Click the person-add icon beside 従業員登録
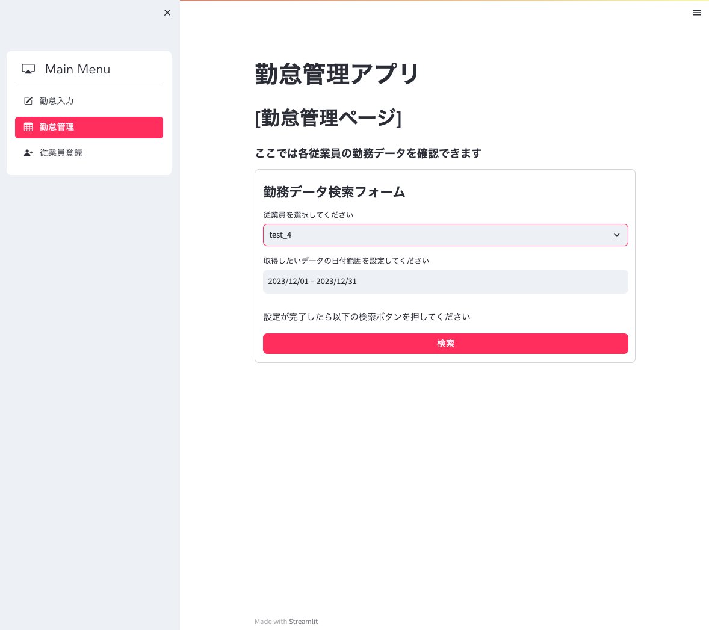The width and height of the screenshot is (709, 630). click(x=28, y=152)
